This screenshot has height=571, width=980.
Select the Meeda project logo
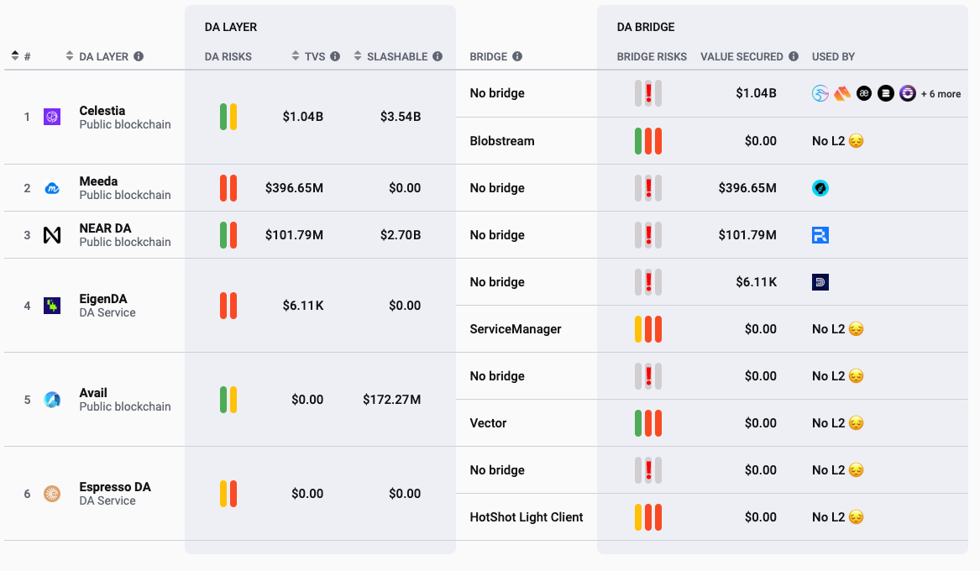[53, 187]
